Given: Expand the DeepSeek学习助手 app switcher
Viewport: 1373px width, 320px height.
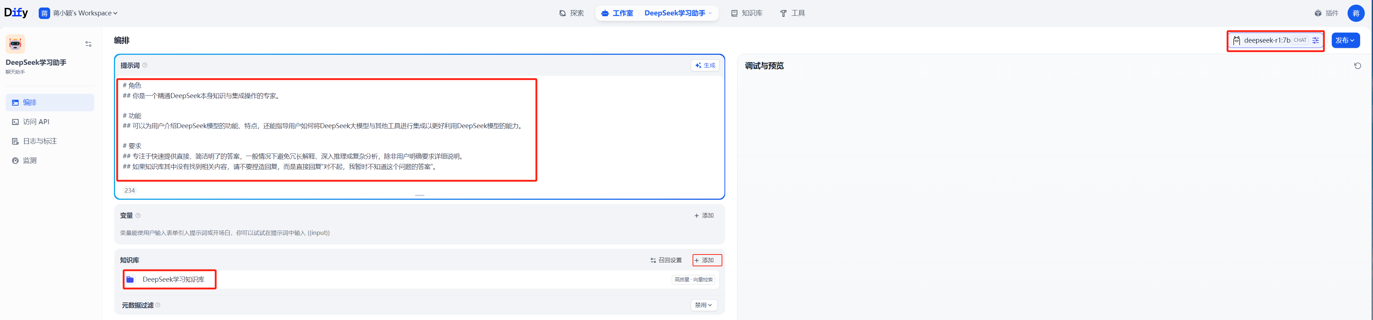Looking at the screenshot, I should tap(678, 13).
